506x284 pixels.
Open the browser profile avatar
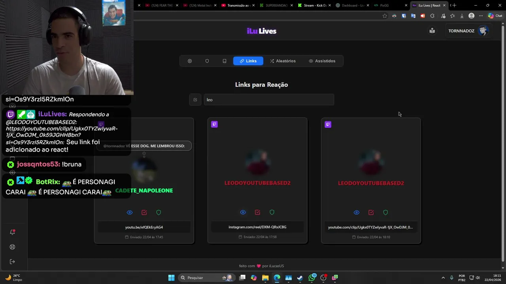(x=471, y=16)
